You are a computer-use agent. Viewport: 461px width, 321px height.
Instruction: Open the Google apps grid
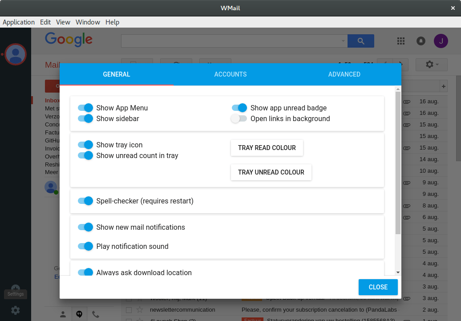[401, 41]
